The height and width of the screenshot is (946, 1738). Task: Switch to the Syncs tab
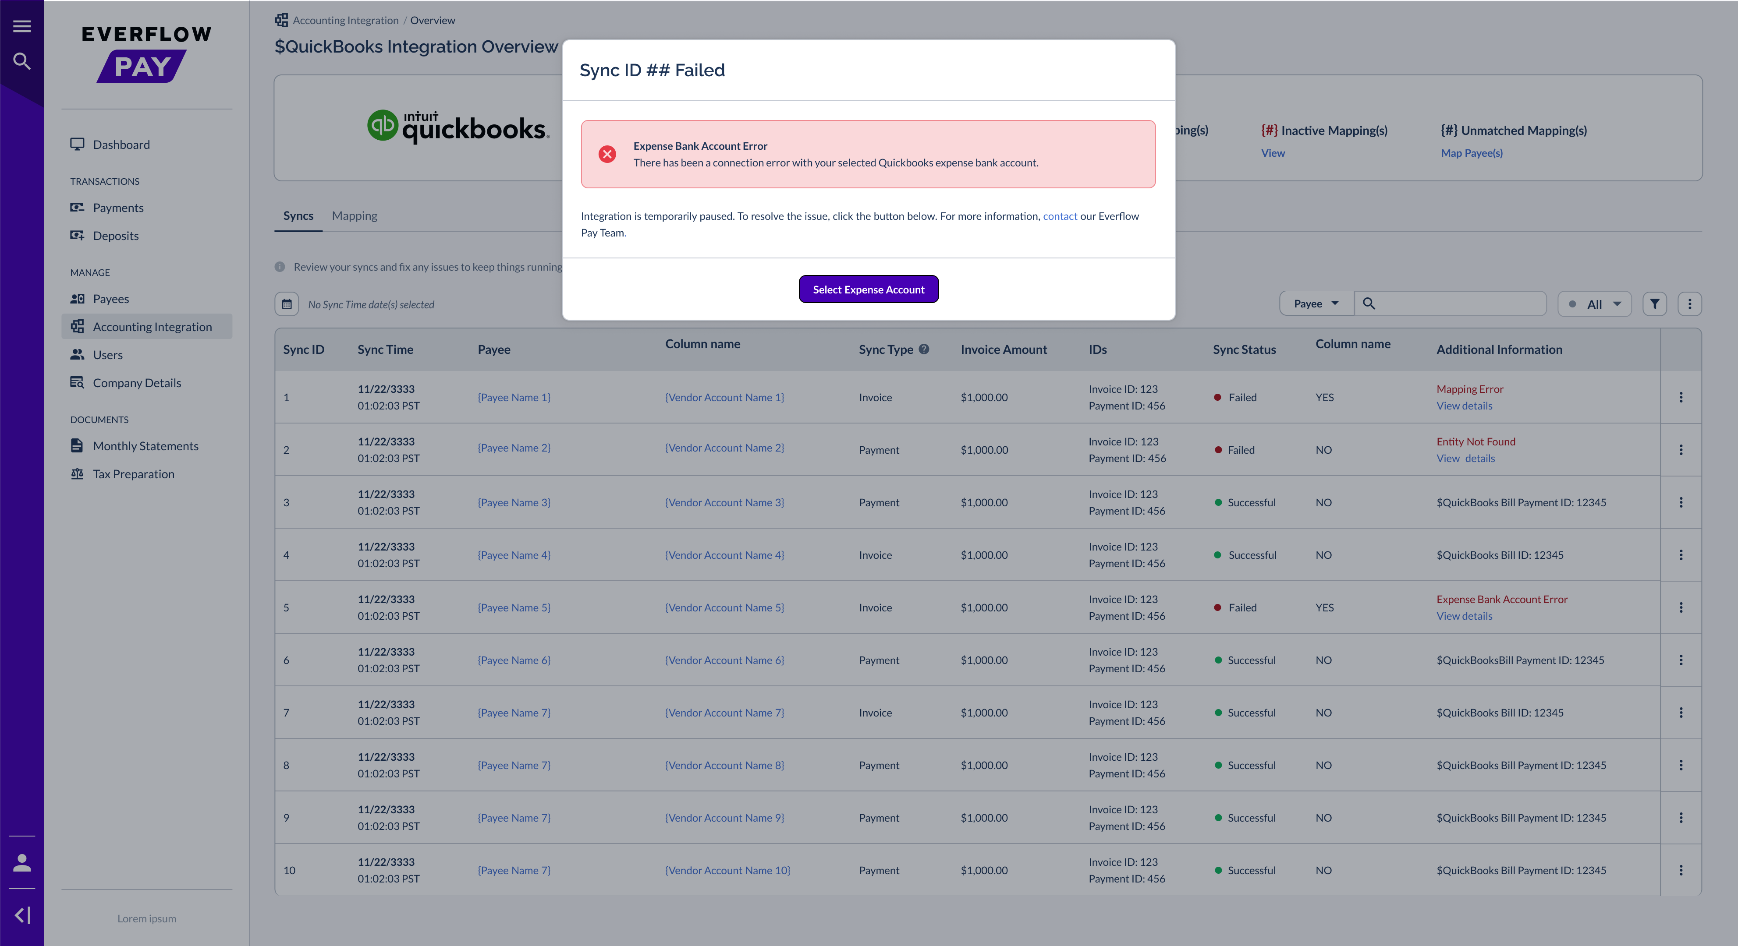click(298, 216)
